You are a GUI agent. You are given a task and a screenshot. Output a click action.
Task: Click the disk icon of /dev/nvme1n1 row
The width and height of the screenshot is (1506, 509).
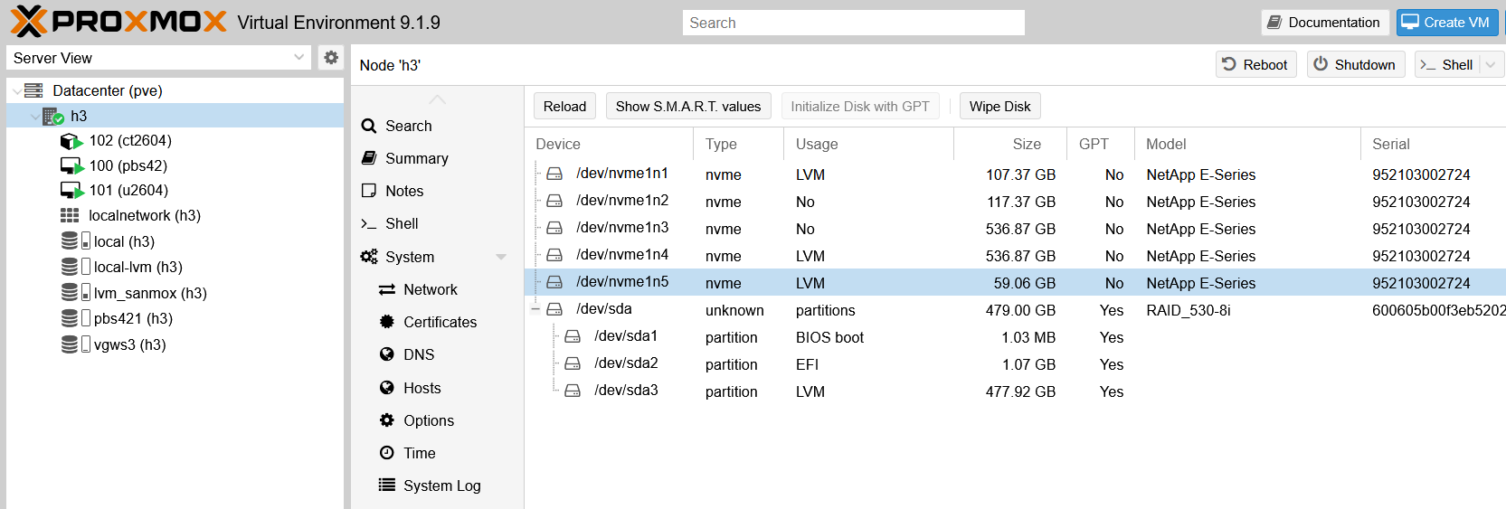pyautogui.click(x=554, y=174)
